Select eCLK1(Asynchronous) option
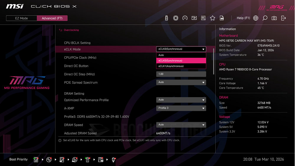 point(181,66)
